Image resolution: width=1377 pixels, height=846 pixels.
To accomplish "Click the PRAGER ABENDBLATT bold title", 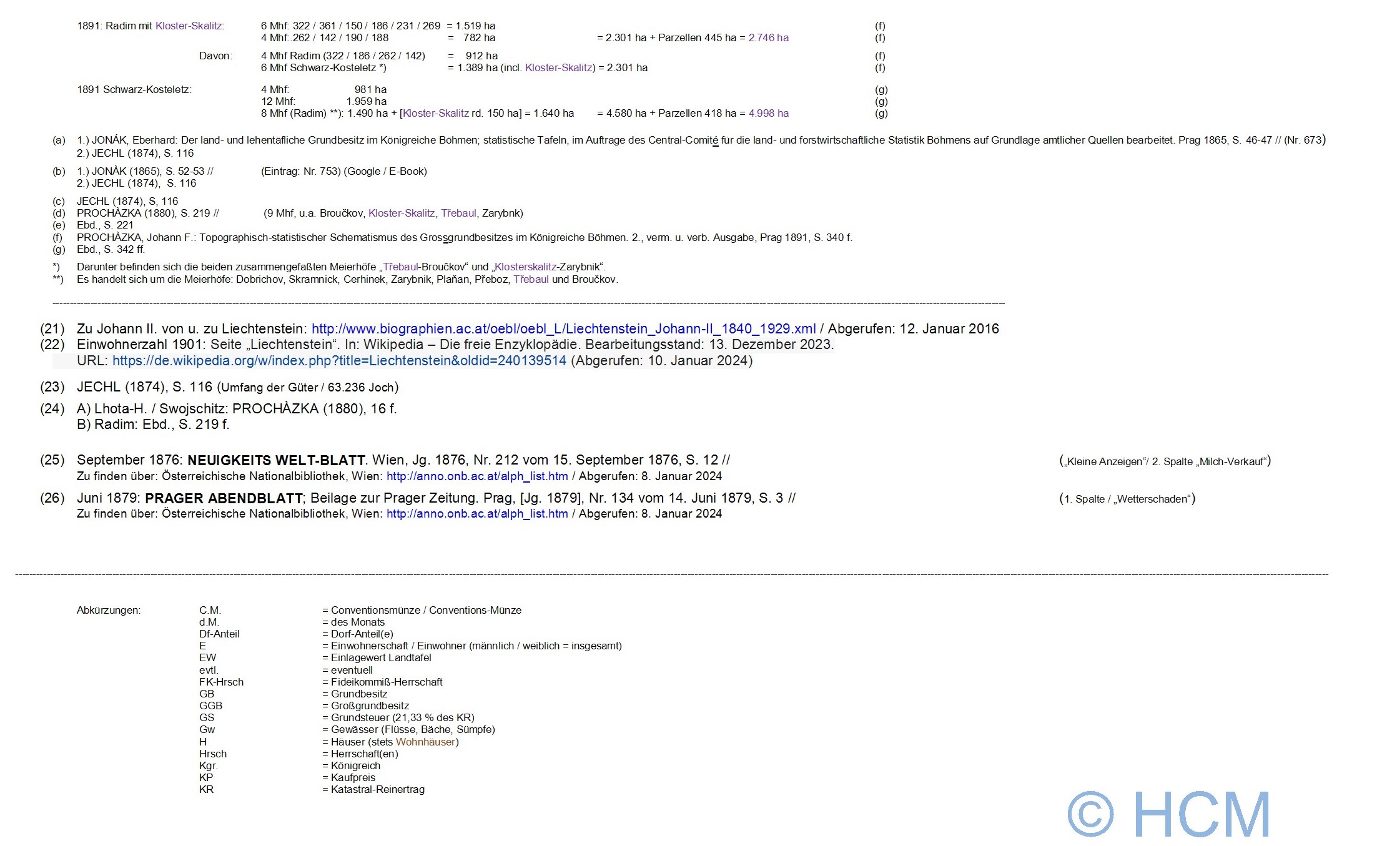I will (224, 499).
